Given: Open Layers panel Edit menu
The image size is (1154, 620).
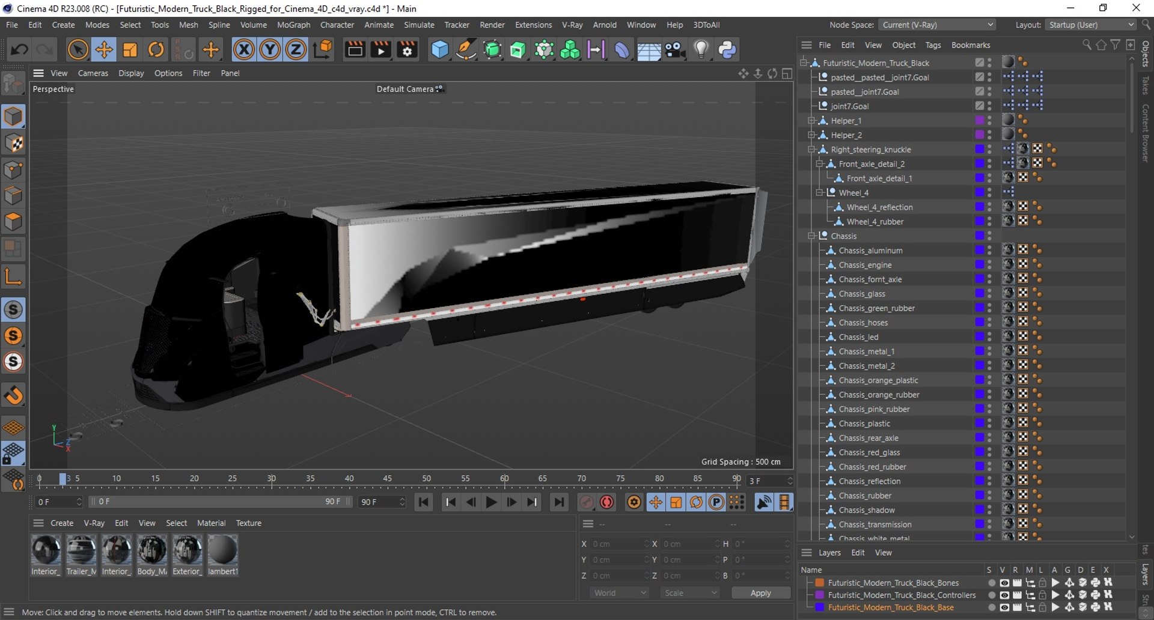Looking at the screenshot, I should (858, 553).
